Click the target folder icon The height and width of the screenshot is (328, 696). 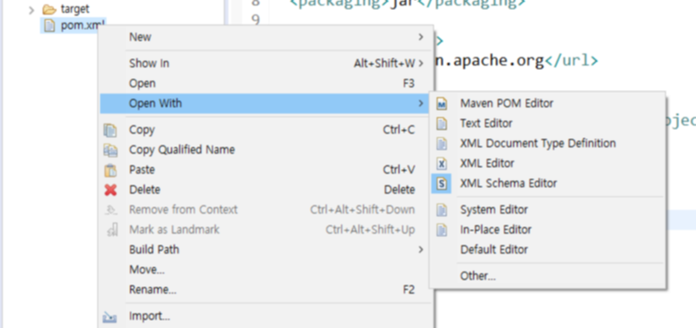click(x=49, y=9)
